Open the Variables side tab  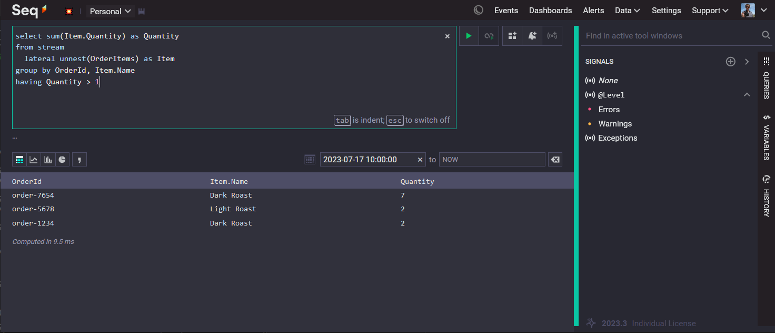[766, 137]
